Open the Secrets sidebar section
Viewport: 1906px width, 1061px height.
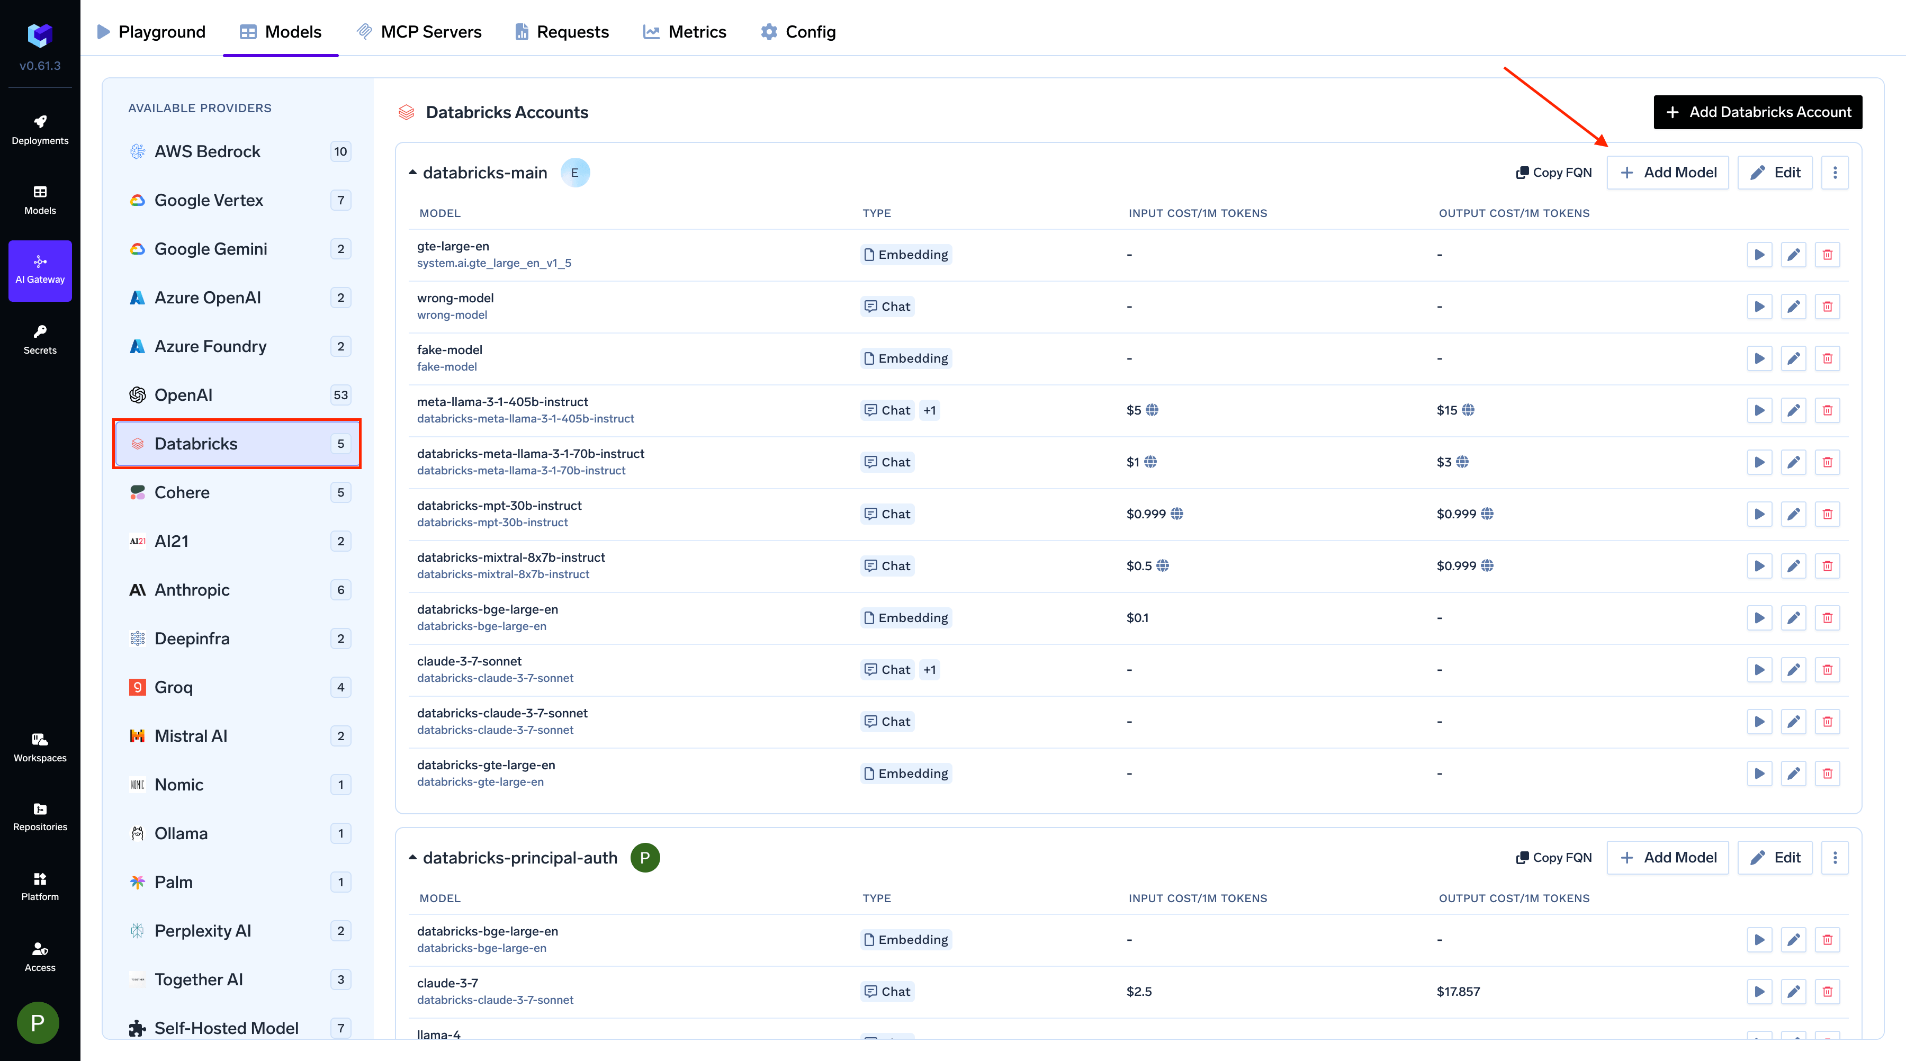click(x=40, y=339)
